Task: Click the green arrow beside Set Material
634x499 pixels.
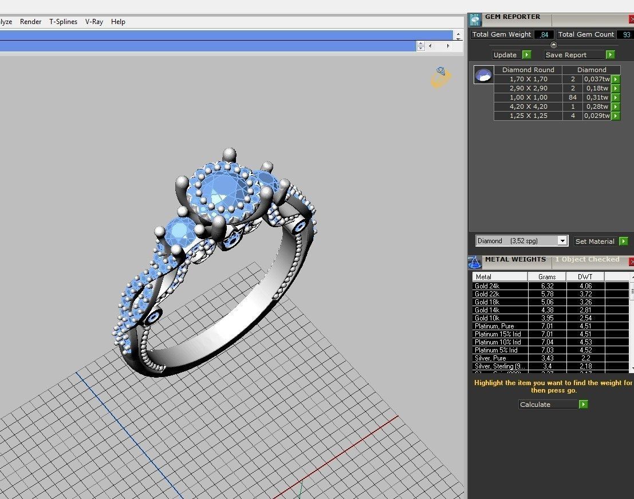Action: click(624, 241)
